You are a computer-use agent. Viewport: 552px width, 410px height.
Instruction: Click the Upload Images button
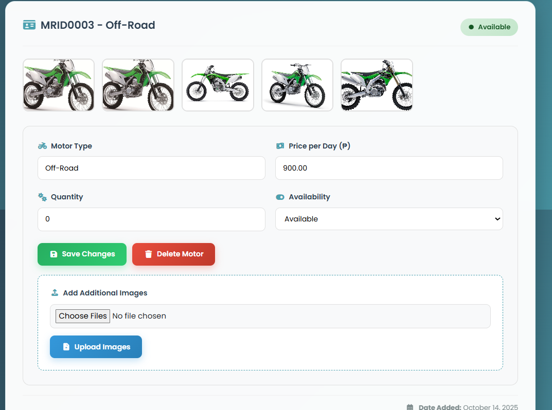[x=96, y=347]
